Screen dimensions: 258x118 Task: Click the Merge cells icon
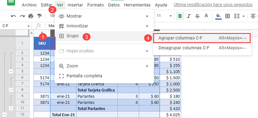click(x=236, y=16)
